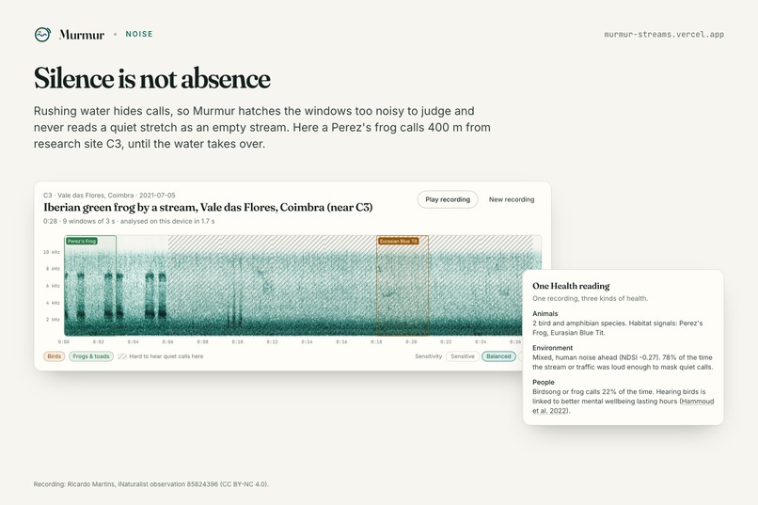The height and width of the screenshot is (505, 758).
Task: Click the Murmur brand name
Action: point(82,35)
